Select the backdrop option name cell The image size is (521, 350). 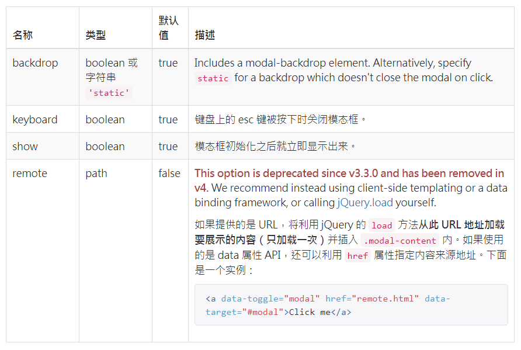click(35, 63)
